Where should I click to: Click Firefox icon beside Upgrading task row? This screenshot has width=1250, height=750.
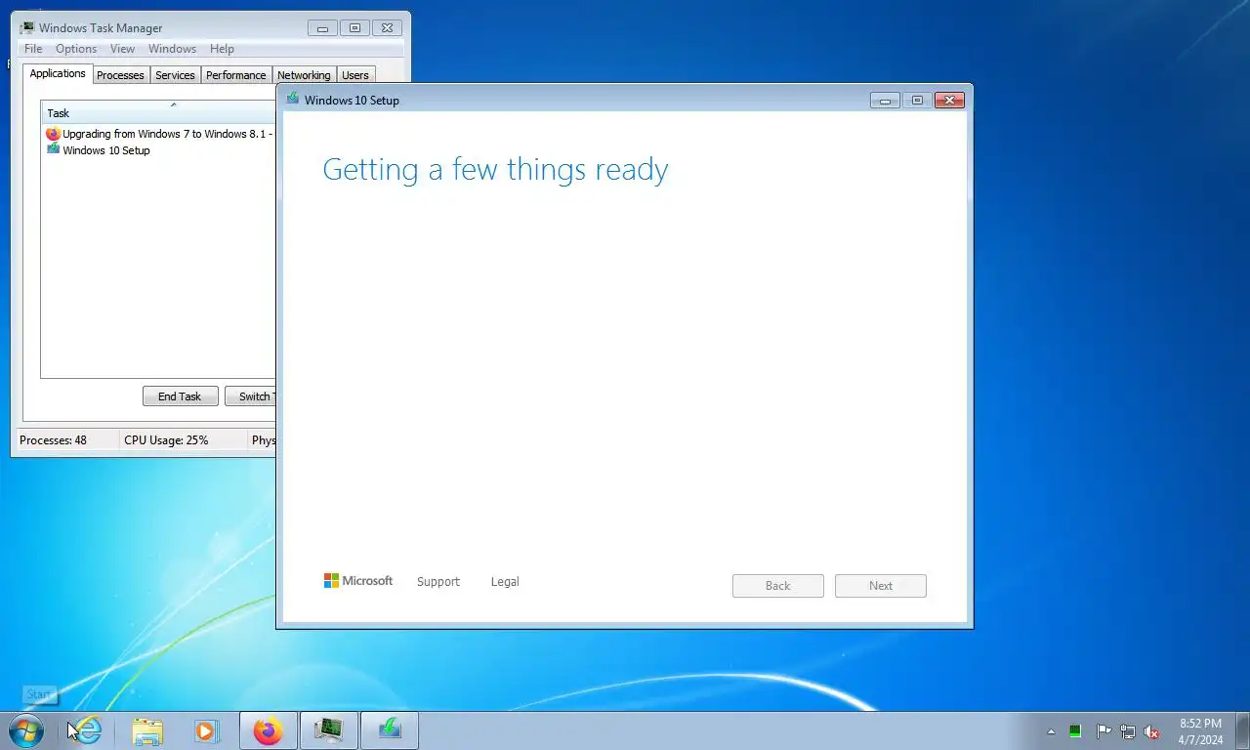(53, 134)
